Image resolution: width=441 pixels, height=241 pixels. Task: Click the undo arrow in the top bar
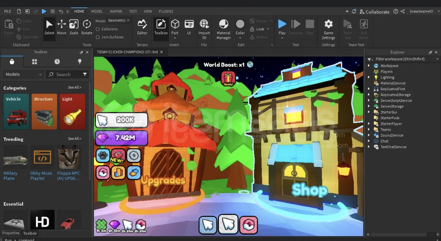pos(61,12)
